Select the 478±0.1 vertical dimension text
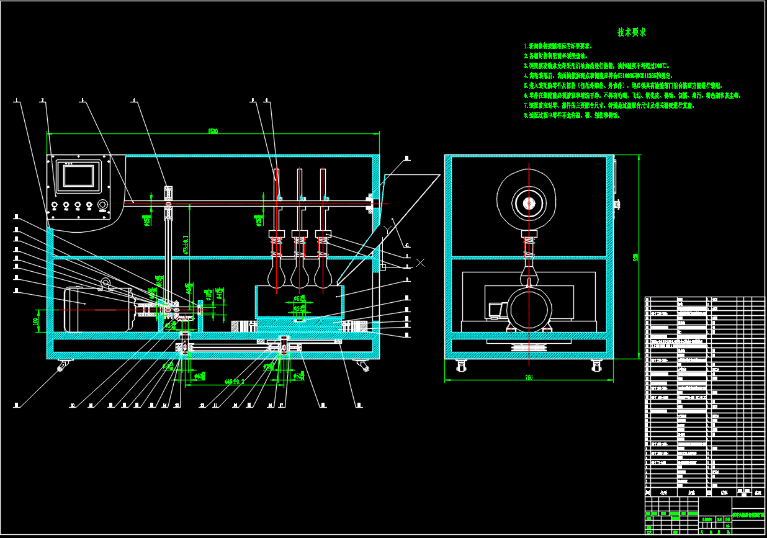767x538 pixels. (x=186, y=244)
